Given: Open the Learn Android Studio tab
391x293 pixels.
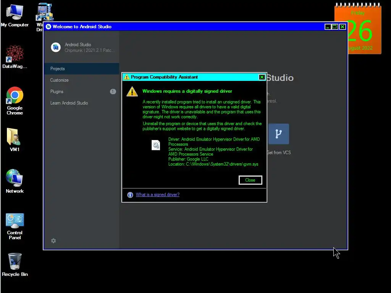Looking at the screenshot, I should click(x=82, y=103).
